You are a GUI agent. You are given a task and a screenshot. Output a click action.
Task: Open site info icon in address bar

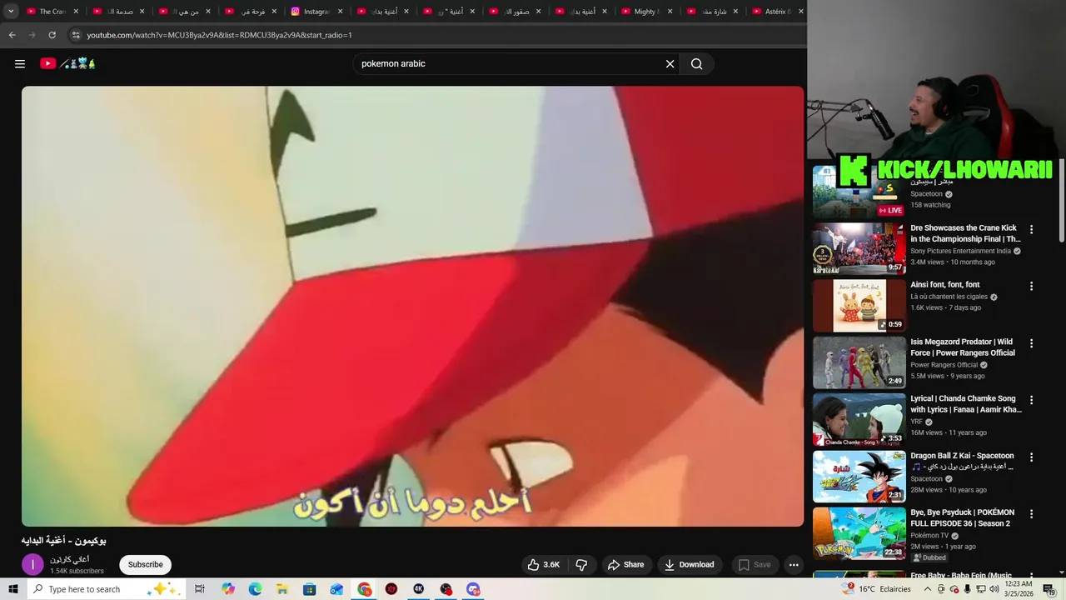(x=76, y=35)
